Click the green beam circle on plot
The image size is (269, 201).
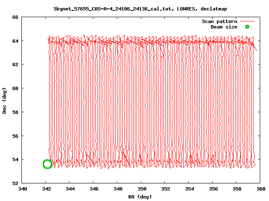(47, 164)
